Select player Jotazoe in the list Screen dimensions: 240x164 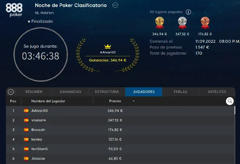38,158
